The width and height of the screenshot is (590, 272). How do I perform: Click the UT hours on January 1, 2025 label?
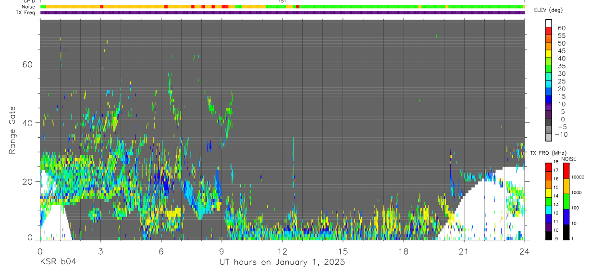click(x=282, y=262)
